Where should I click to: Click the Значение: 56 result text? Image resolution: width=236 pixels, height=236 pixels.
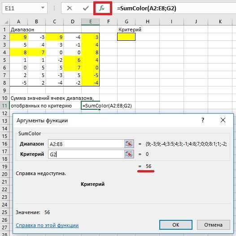coord(33,212)
